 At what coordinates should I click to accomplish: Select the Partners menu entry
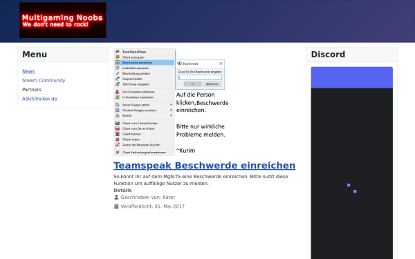click(x=32, y=89)
